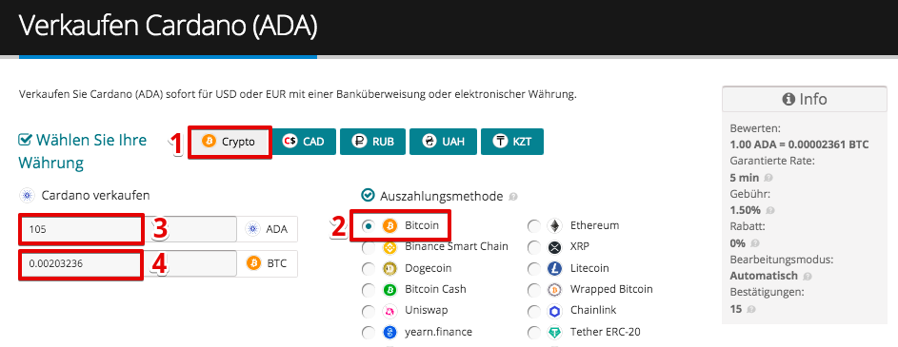Click the help icon beside Rabatt 0%
Image resolution: width=898 pixels, height=347 pixels.
pyautogui.click(x=756, y=243)
